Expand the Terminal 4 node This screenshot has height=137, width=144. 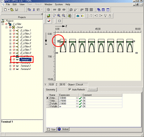(x=10, y=69)
